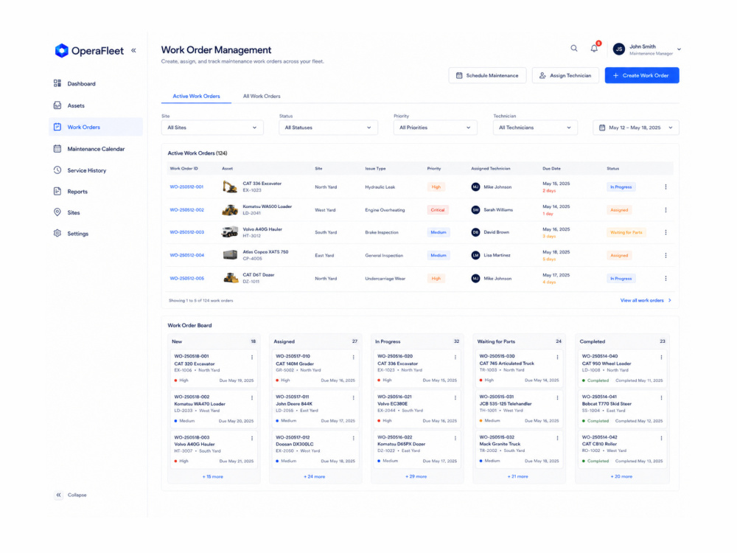Expand the John Smith account menu chevron
This screenshot has height=553, width=737.
tap(679, 49)
